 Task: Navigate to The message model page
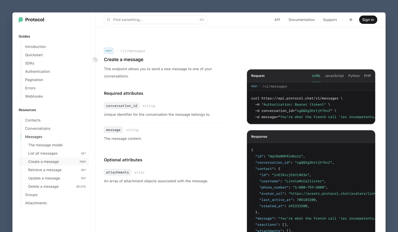tap(45, 145)
